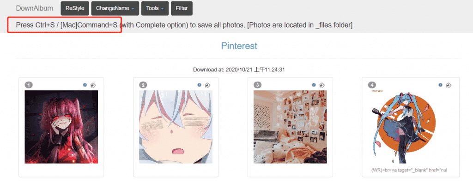473x182 pixels.
Task: Select the red-haired anime girl thumbnail
Action: point(61,127)
